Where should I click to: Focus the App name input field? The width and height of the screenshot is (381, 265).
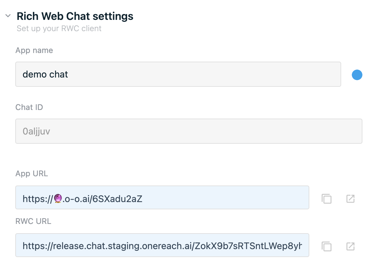point(178,74)
